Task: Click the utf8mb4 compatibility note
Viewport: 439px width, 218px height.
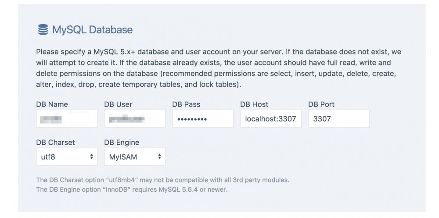Action: click(162, 180)
